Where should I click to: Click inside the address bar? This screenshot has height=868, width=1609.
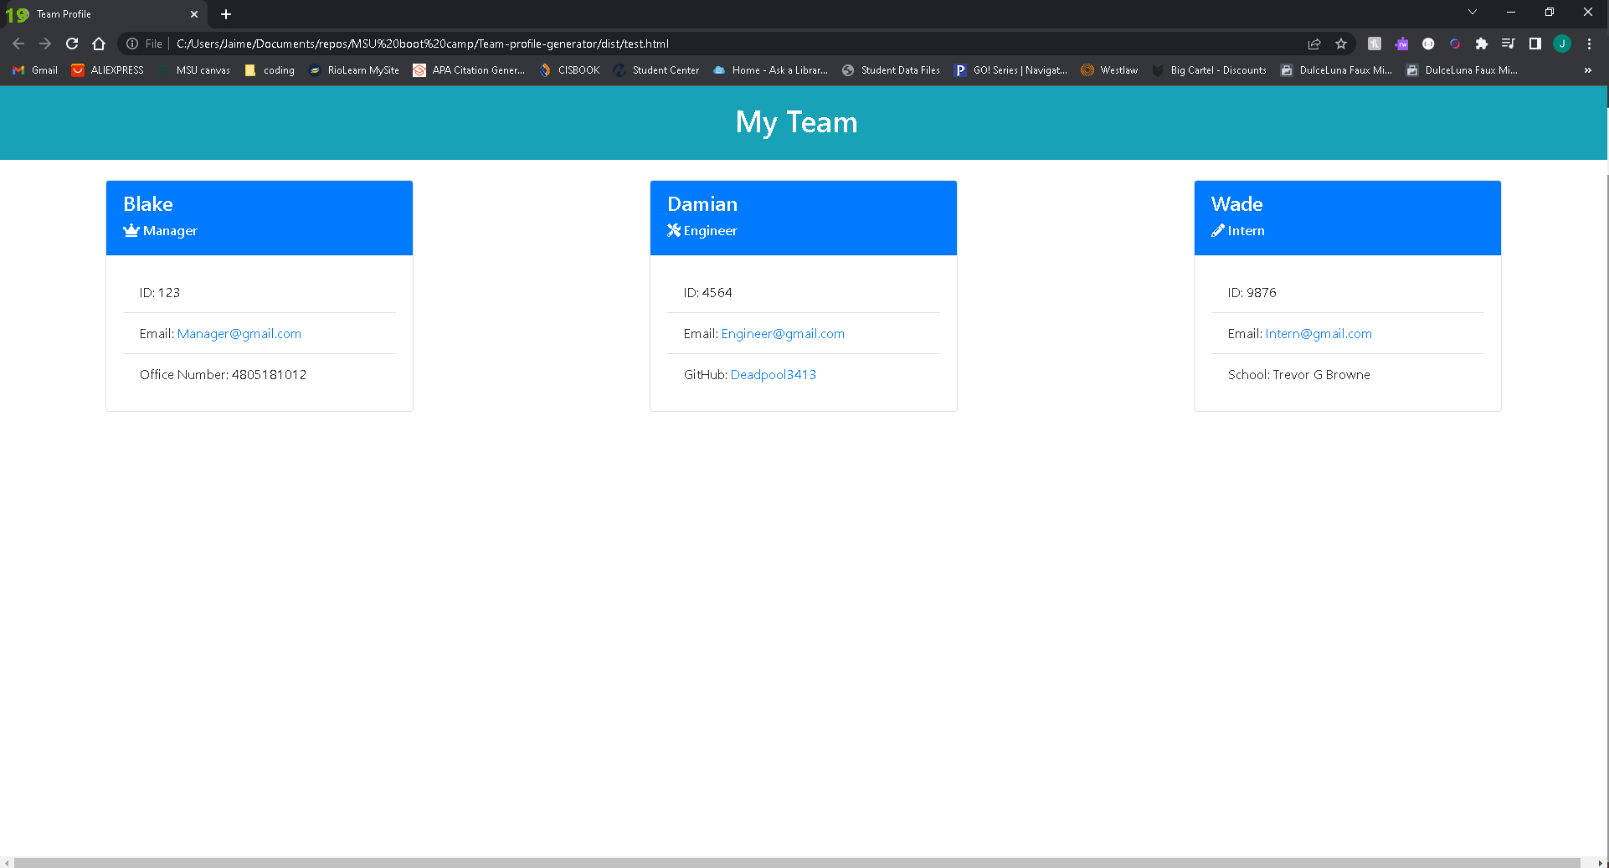click(586, 44)
